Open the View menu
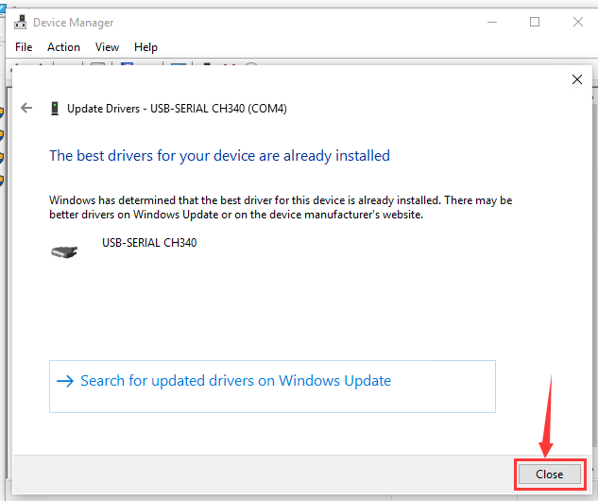 (x=107, y=47)
